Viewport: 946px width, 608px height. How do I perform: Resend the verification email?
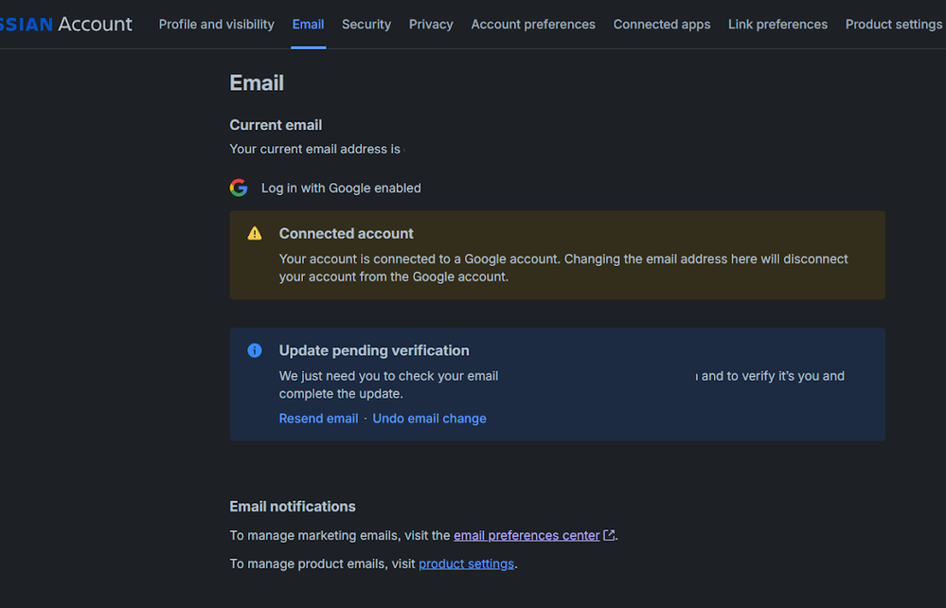coord(318,418)
